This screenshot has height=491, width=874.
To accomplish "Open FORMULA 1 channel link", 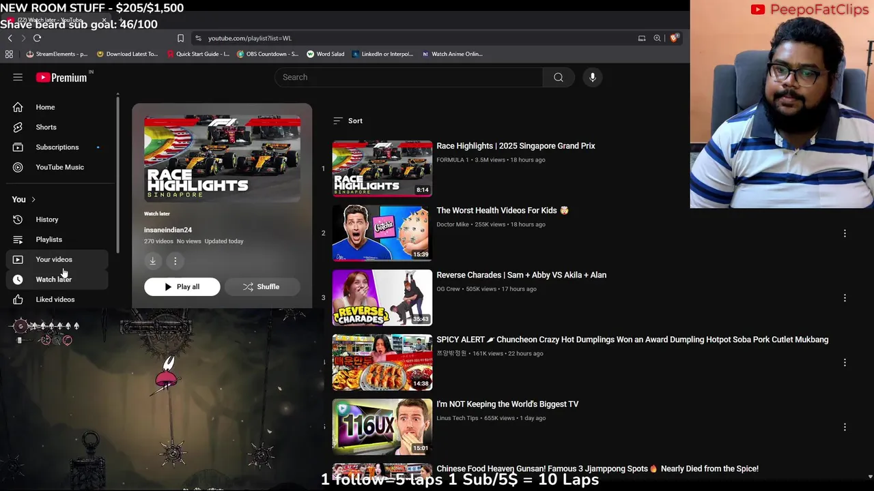I will [x=453, y=160].
